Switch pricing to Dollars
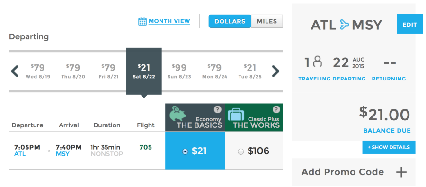 click(230, 21)
